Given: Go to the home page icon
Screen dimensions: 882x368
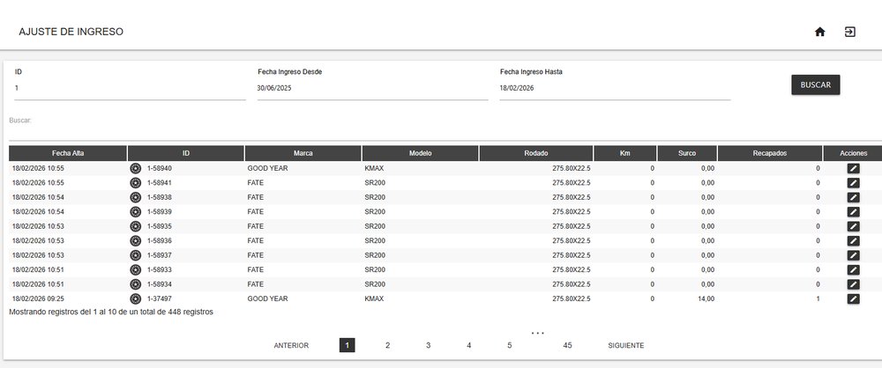Looking at the screenshot, I should coord(819,32).
